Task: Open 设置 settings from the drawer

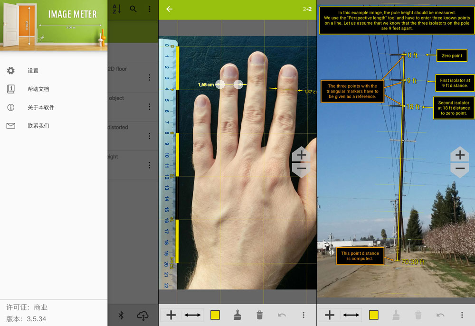Action: pos(33,71)
